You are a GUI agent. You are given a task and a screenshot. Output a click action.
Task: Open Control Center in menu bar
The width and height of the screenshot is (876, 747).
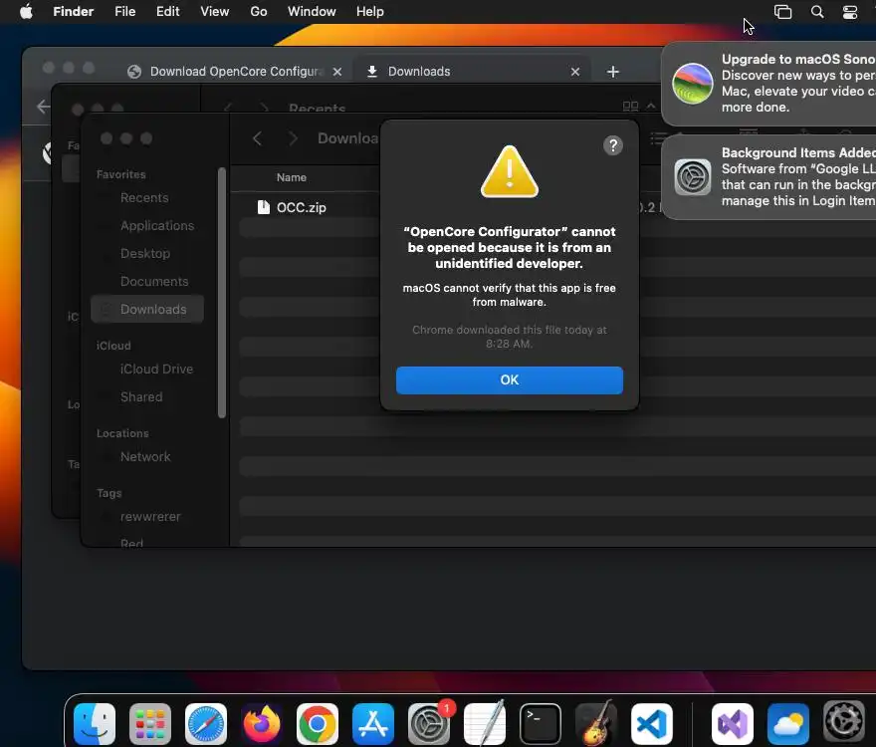(x=850, y=12)
